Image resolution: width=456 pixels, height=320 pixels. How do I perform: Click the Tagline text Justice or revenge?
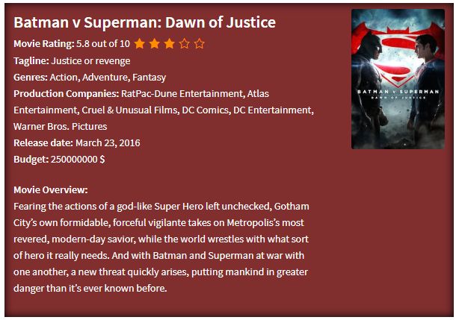90,61
